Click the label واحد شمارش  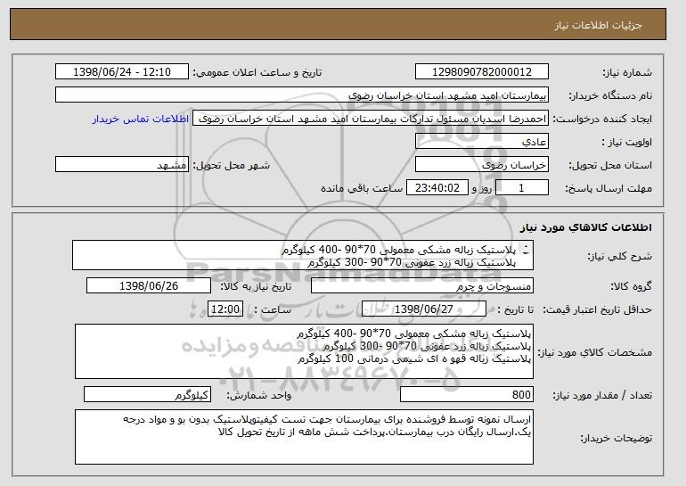coord(258,396)
